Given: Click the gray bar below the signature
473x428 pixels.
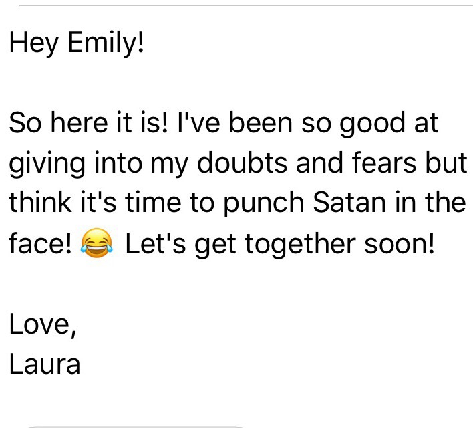Looking at the screenshot, I should tap(136, 427).
